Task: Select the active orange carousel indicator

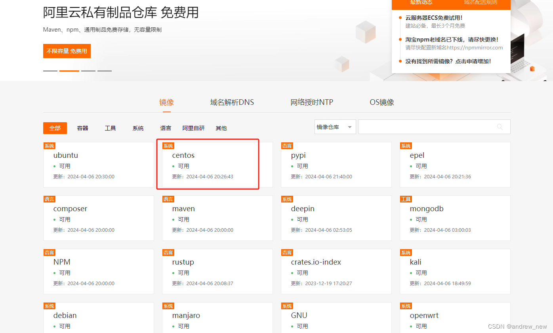Action: (69, 71)
